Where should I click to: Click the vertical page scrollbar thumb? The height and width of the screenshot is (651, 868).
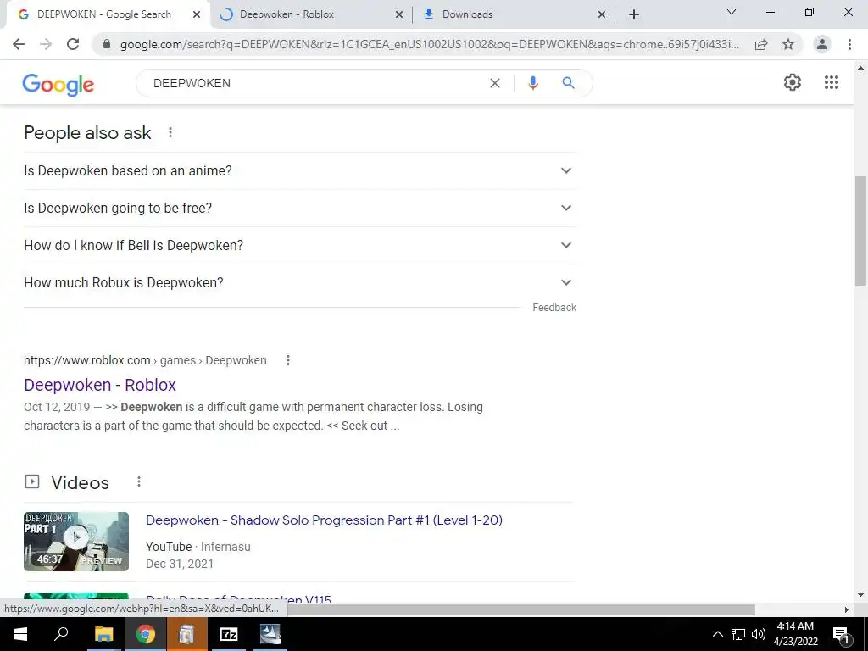point(860,231)
